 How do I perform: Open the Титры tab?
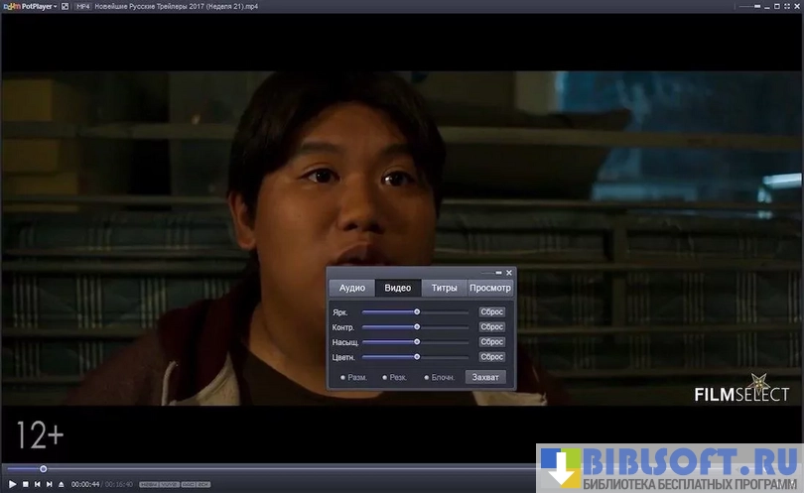(x=444, y=288)
